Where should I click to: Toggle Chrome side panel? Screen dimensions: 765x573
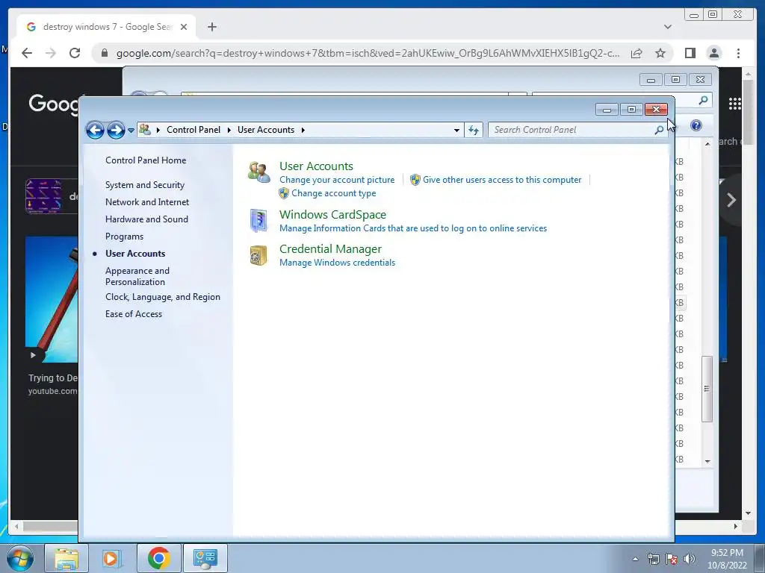point(690,53)
